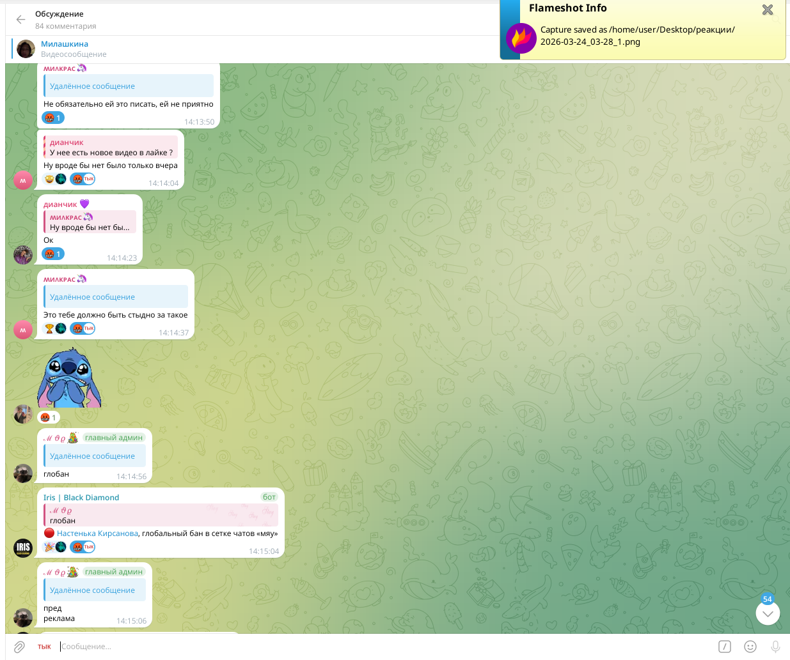This screenshot has height=660, width=790.
Task: Jump to latest messages via the down chevron
Action: pyautogui.click(x=768, y=613)
